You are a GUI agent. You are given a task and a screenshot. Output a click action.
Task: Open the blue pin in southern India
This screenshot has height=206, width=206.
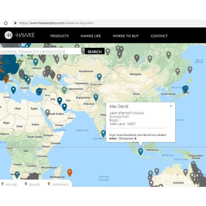click(103, 133)
